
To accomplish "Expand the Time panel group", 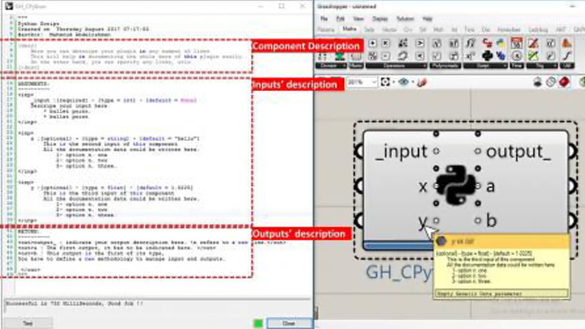I will pos(517,66).
